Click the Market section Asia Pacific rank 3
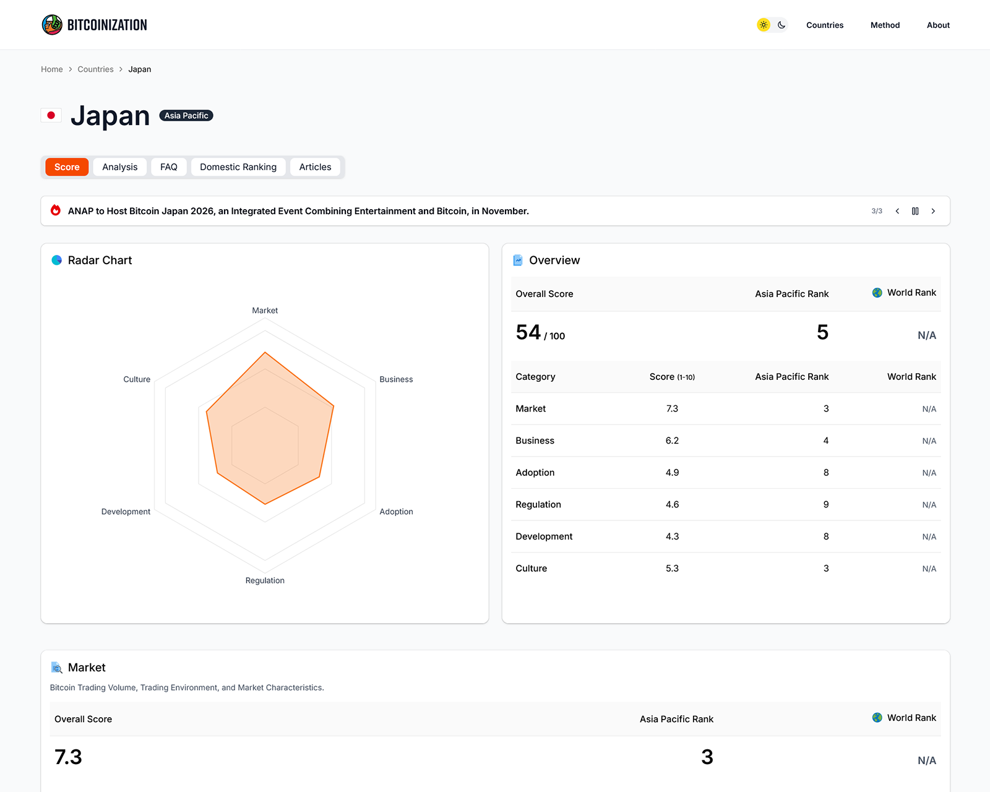Viewport: 990px width, 792px height. tap(707, 757)
